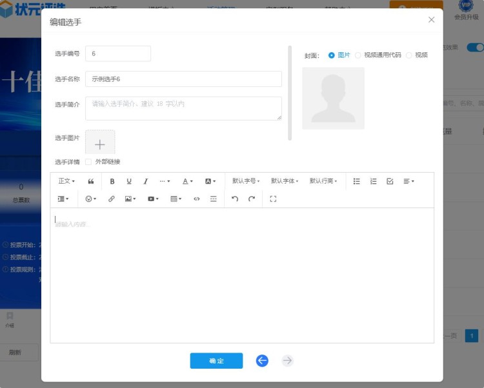The width and height of the screenshot is (484, 388).
Task: Select the 图片 cover radio option
Action: click(x=332, y=55)
